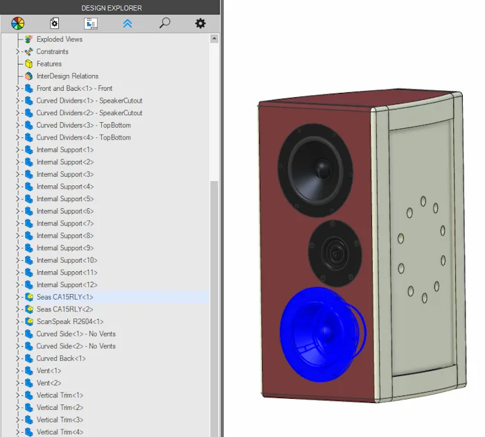The width and height of the screenshot is (485, 437).
Task: Click the Front and Back<1> part icon
Action: 29,89
